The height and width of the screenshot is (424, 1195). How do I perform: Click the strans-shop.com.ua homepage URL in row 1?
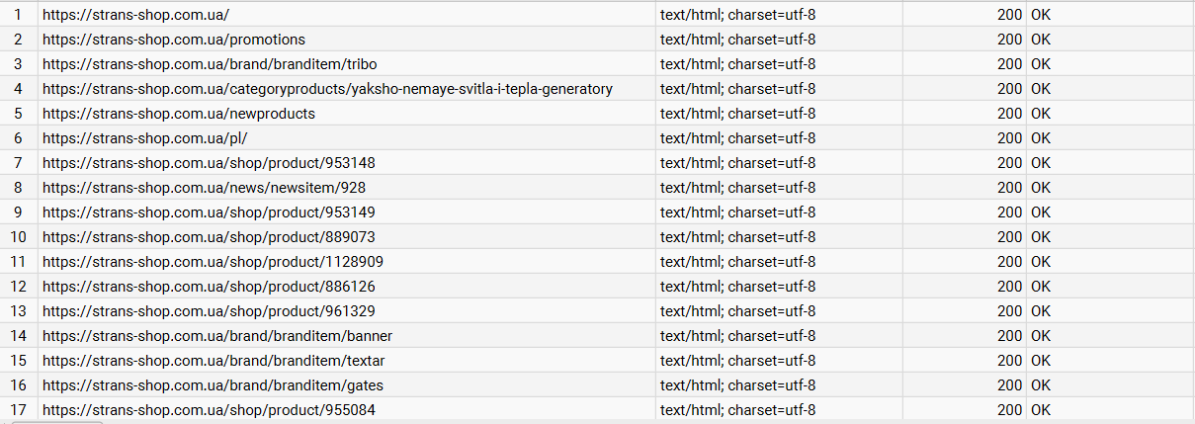tap(135, 15)
